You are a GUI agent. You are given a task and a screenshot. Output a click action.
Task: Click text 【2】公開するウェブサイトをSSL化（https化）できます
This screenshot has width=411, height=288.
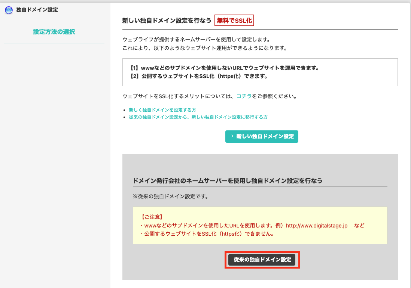coord(198,76)
